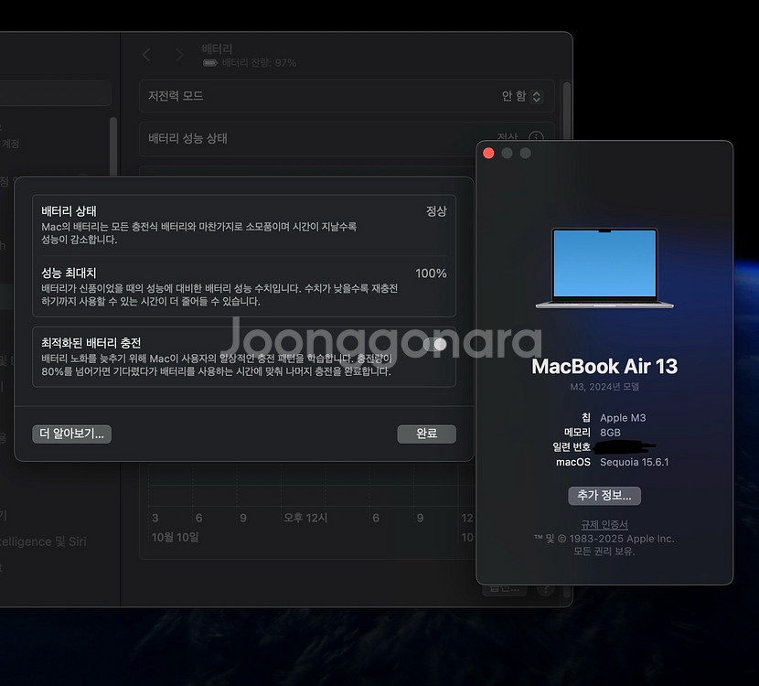Click the forward chevron in Battery header
Viewport: 759px width, 686px height.
pos(179,55)
